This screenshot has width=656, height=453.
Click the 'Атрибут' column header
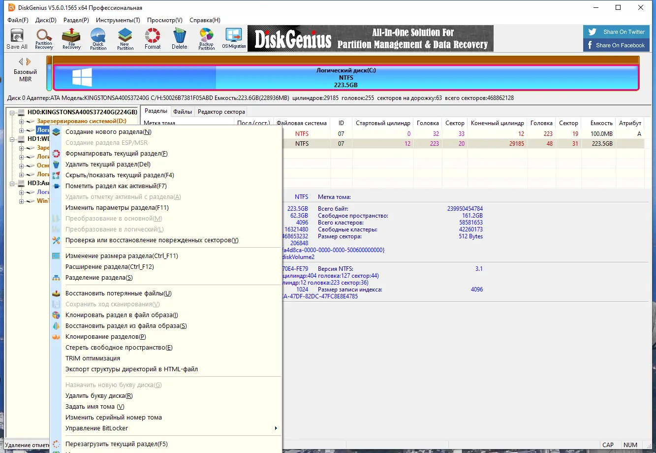coord(630,123)
